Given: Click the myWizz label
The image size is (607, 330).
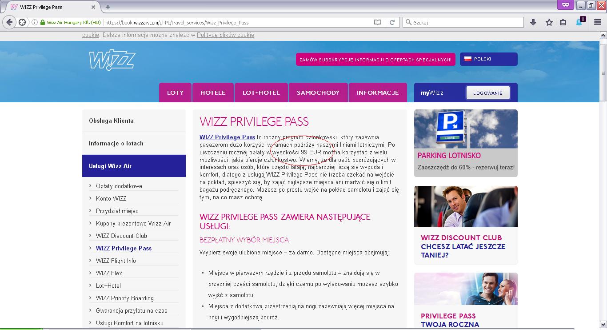Looking at the screenshot, I should click(432, 93).
